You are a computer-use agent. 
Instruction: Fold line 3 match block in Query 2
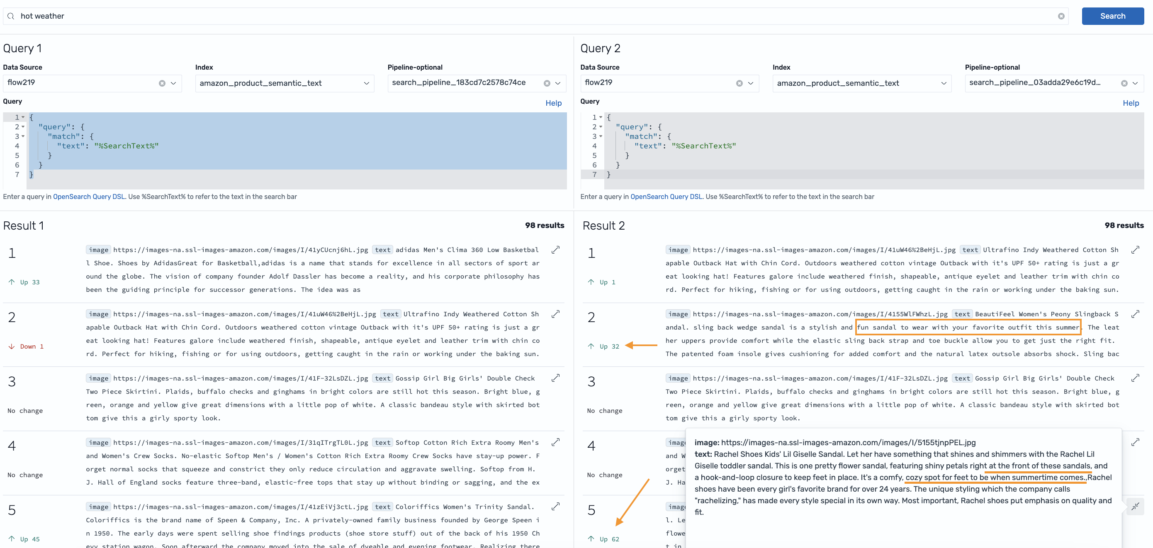601,136
